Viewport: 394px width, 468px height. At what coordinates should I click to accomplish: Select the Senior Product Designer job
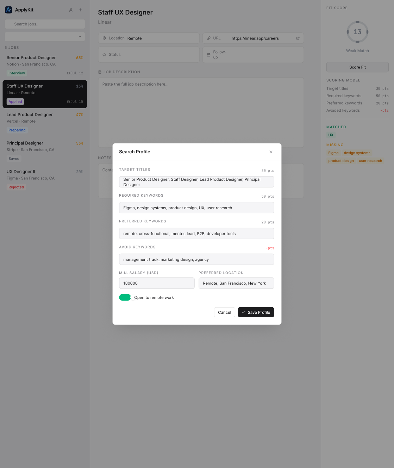pyautogui.click(x=45, y=65)
